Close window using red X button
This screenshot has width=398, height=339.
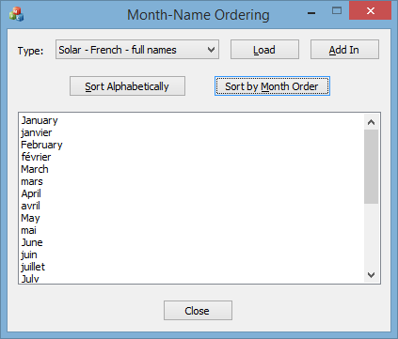click(371, 10)
